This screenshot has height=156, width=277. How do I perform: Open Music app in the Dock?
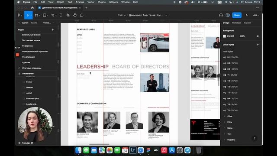pyautogui.click(x=164, y=150)
